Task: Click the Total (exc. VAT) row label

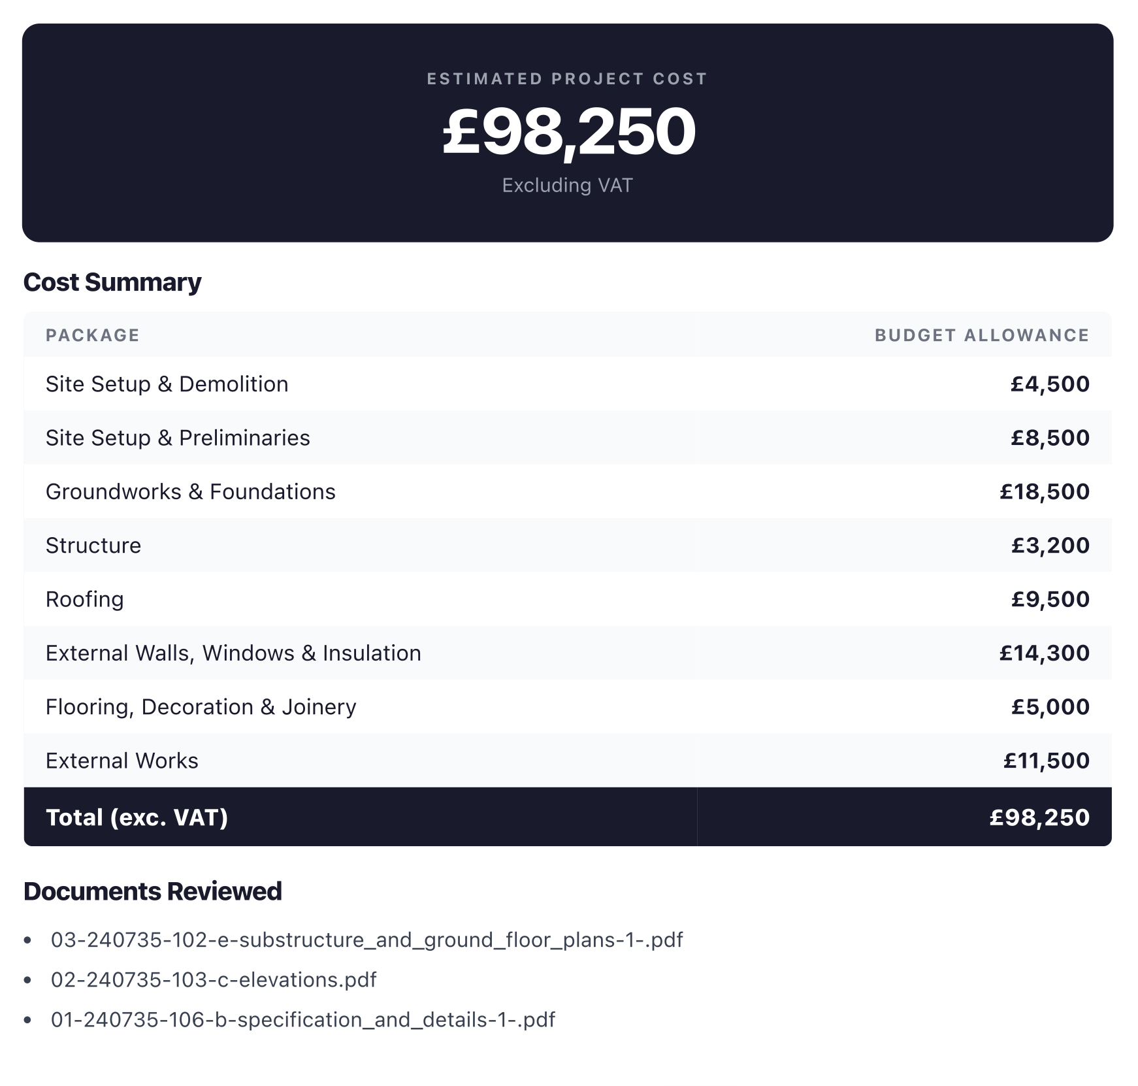Action: 137,817
